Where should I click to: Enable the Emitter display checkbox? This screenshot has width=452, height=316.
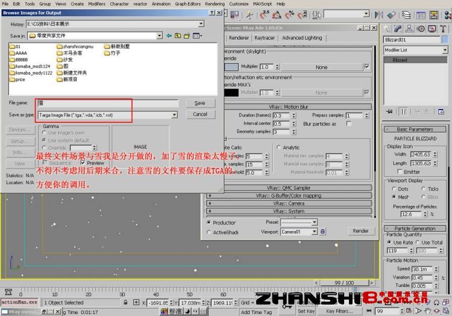click(x=400, y=172)
